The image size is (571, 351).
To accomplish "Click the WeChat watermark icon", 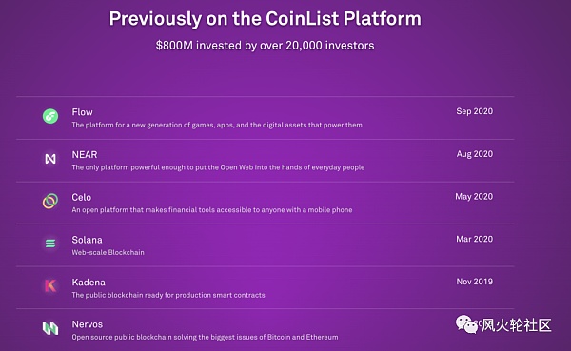I will click(x=467, y=324).
